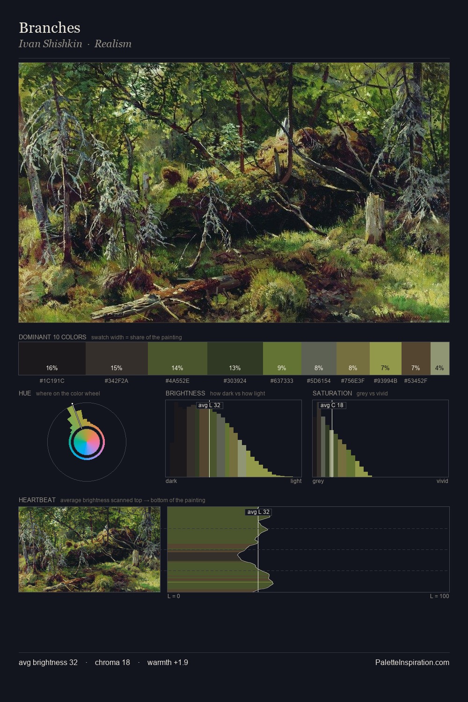The image size is (468, 702).
Task: Click 'warmth +1.9' in the footer
Action: (x=168, y=662)
